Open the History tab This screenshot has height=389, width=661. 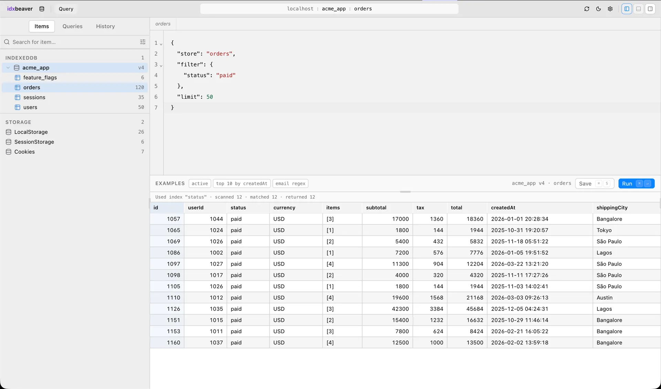pyautogui.click(x=105, y=27)
